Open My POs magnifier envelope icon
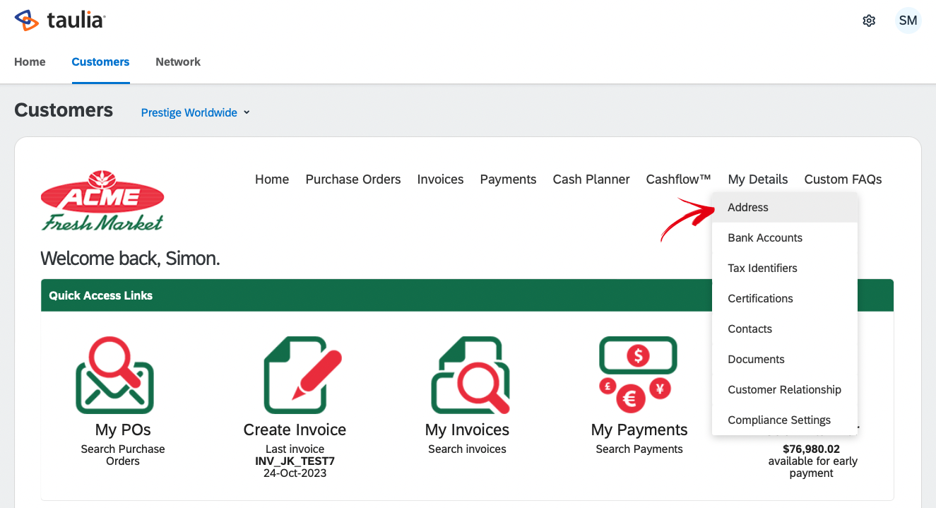Image resolution: width=936 pixels, height=508 pixels. 114,375
